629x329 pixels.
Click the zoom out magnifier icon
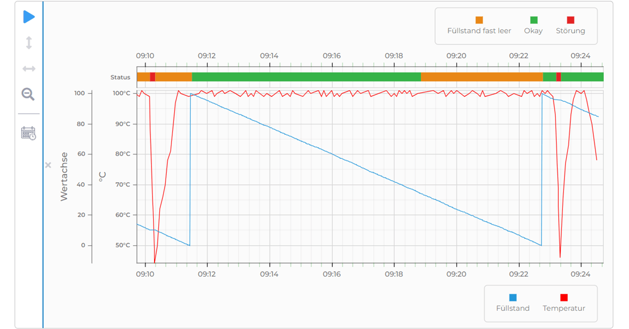(x=28, y=94)
